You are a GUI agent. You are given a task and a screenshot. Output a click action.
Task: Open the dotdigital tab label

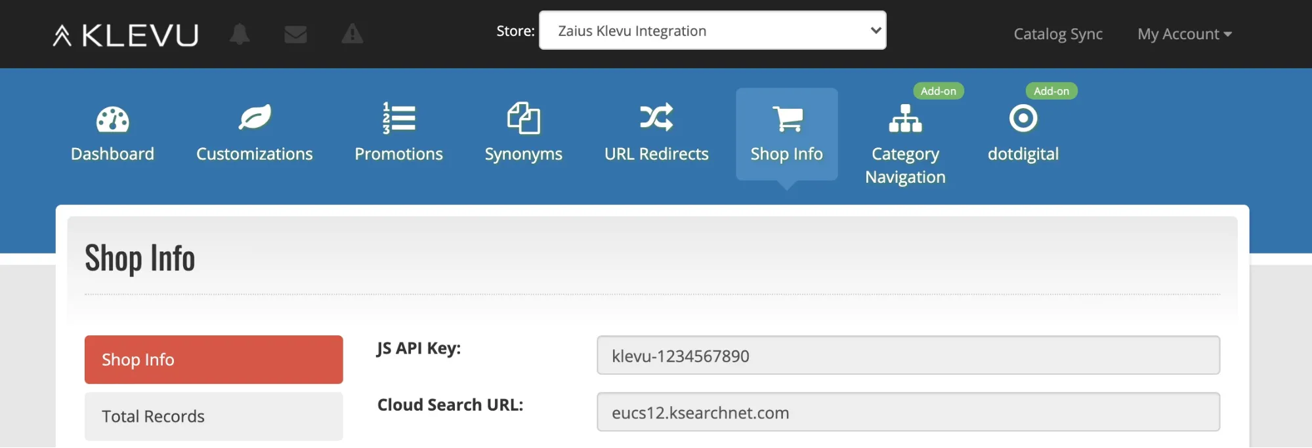click(x=1023, y=155)
